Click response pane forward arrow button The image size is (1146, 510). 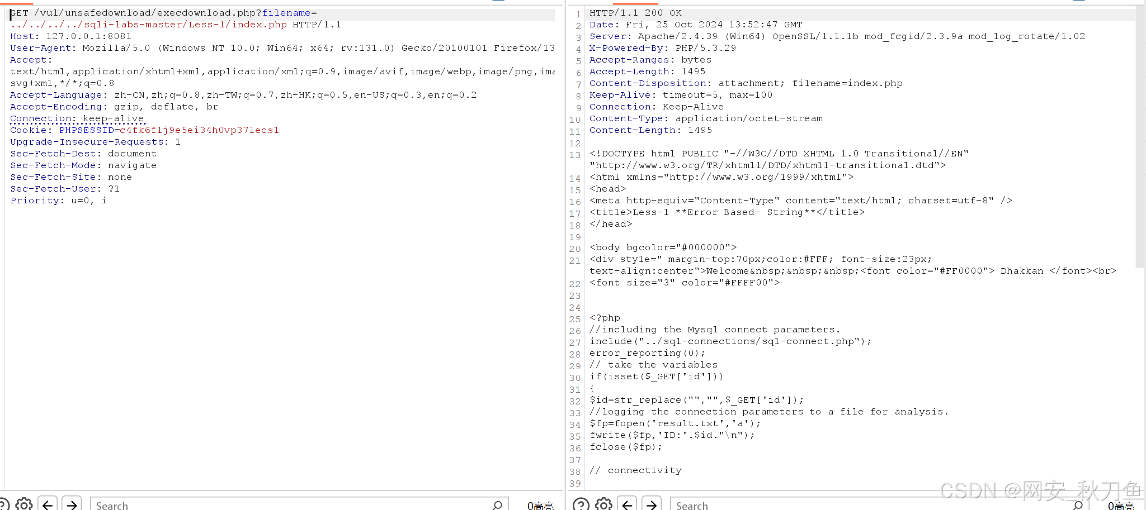coord(652,504)
